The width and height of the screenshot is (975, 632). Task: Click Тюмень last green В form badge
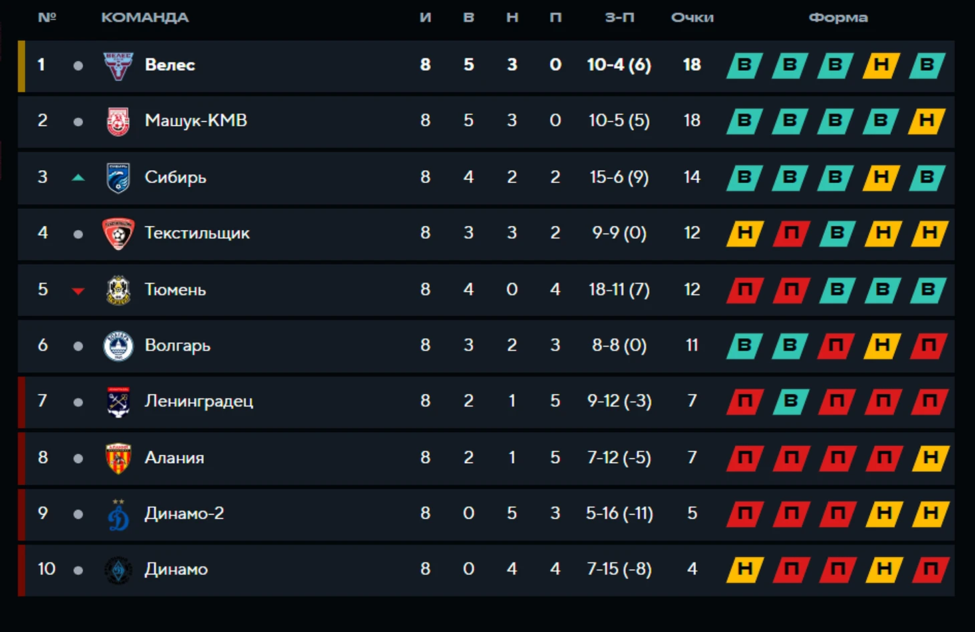(928, 290)
